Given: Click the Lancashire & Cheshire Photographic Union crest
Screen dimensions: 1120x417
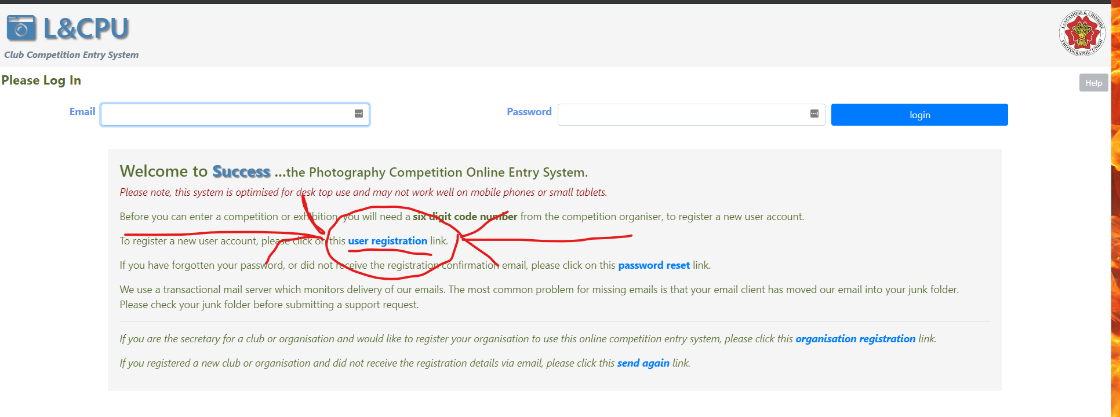Looking at the screenshot, I should (1081, 33).
